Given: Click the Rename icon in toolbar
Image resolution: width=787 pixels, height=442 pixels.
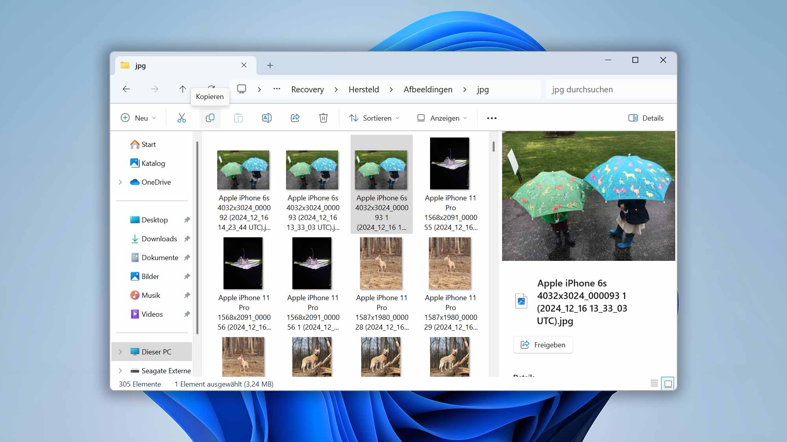Looking at the screenshot, I should point(266,117).
